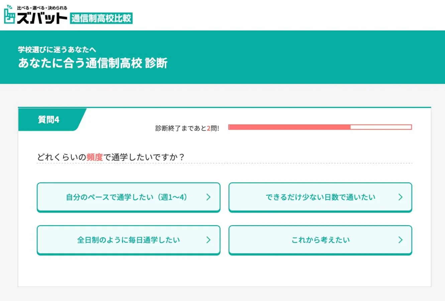
Task: Click the progress bar showing quiz completion
Action: (320, 127)
